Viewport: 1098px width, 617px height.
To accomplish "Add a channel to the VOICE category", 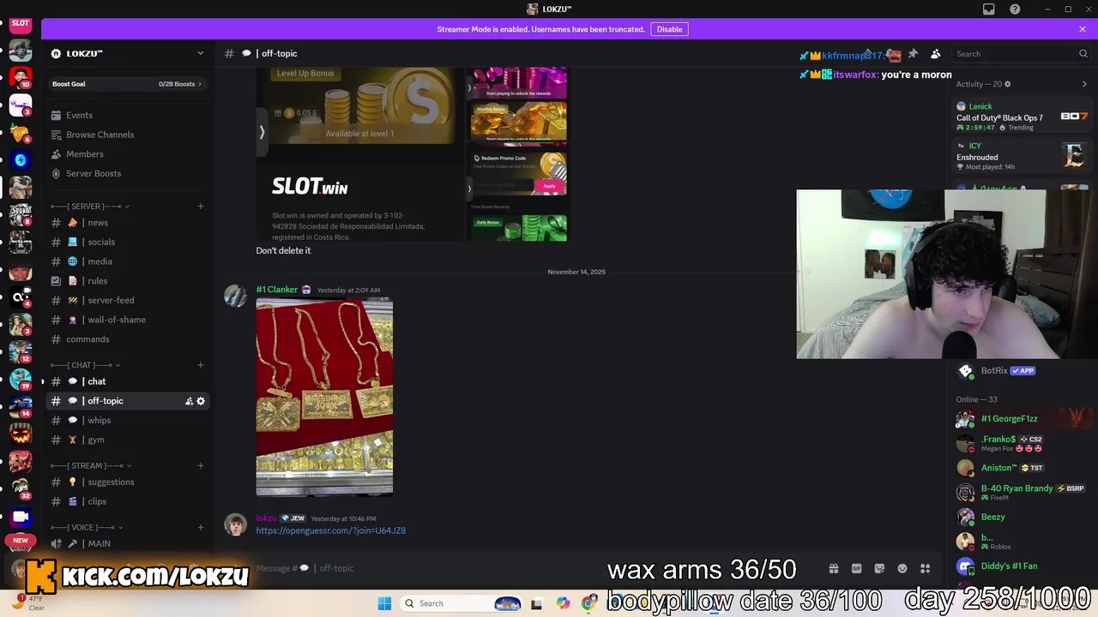I will [x=201, y=528].
